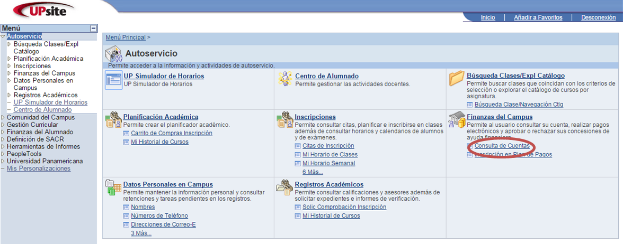Open Centro de Alumnado in sidebar

point(42,110)
